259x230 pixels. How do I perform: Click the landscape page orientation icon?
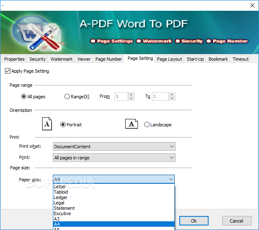(131, 124)
